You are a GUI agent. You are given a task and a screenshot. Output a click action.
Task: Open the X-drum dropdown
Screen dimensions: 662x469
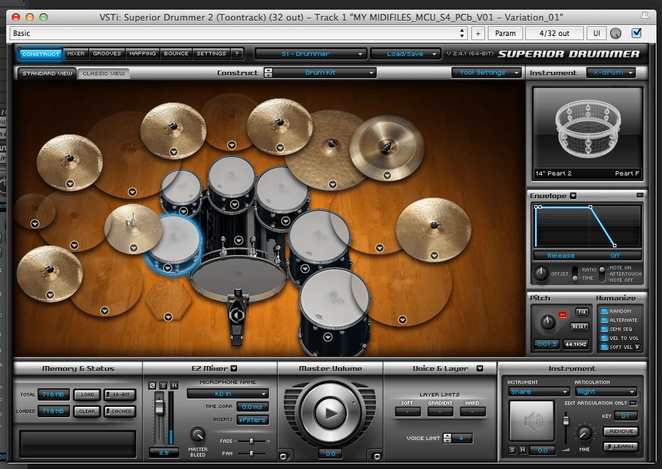tap(611, 73)
